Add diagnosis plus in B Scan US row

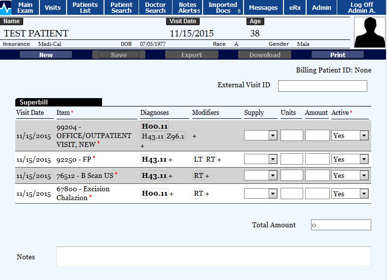[171, 176]
